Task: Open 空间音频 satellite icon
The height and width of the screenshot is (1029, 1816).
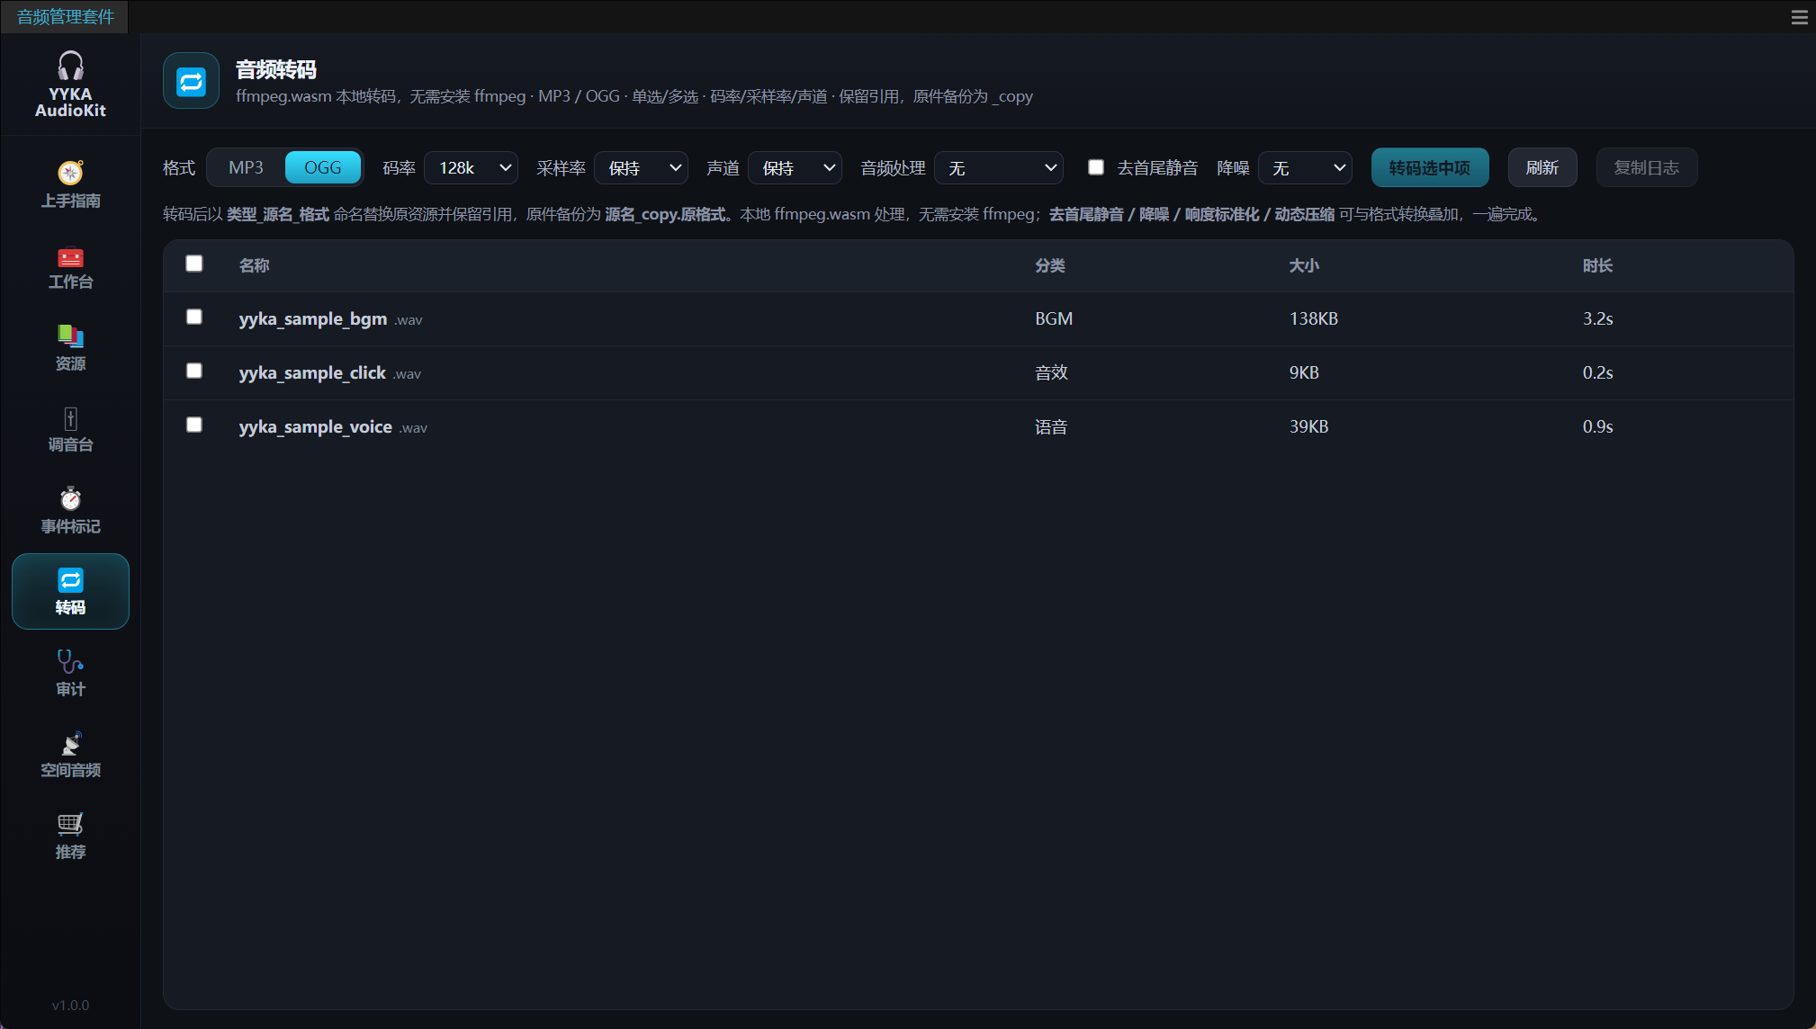Action: [x=70, y=744]
